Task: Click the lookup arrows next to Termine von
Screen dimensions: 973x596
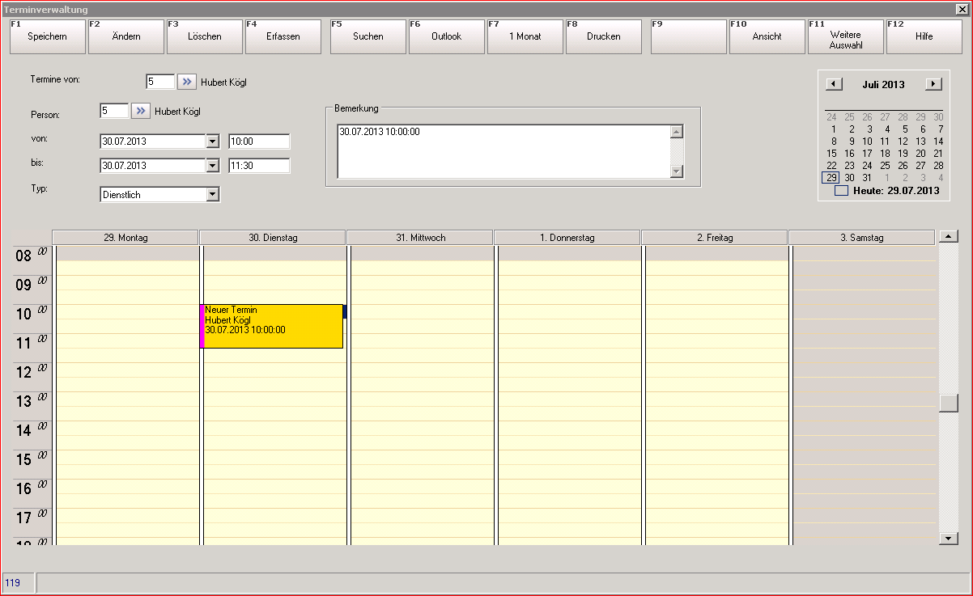Action: tap(187, 82)
